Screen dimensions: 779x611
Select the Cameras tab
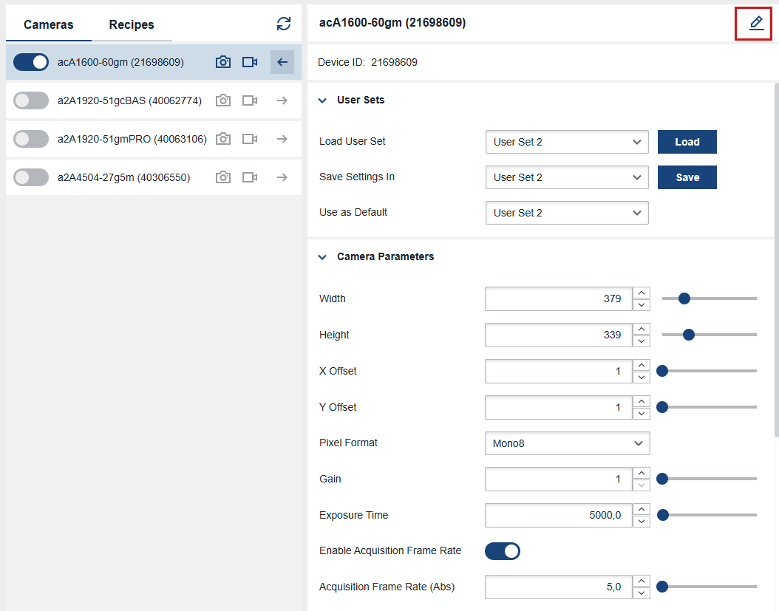click(x=49, y=24)
